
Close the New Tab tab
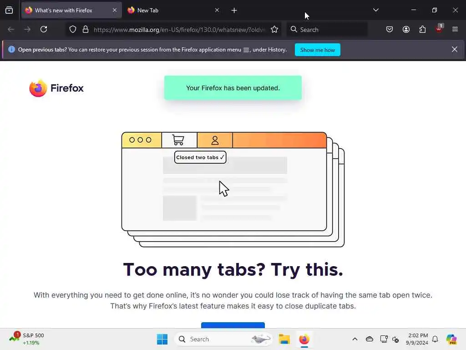pyautogui.click(x=217, y=10)
